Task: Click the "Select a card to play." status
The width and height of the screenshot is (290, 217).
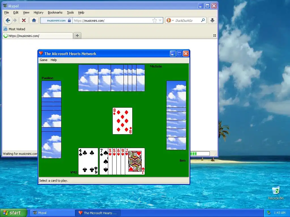Action: tap(54, 181)
